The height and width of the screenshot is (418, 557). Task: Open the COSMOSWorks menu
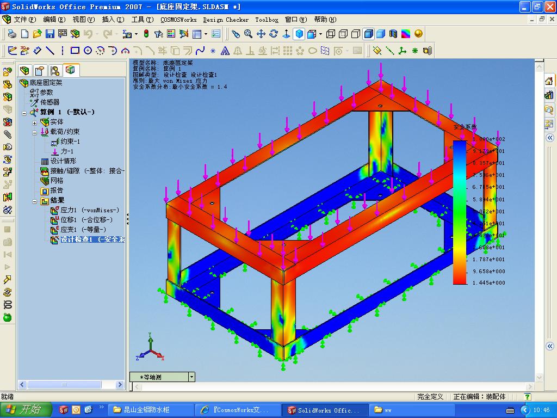tap(178, 20)
